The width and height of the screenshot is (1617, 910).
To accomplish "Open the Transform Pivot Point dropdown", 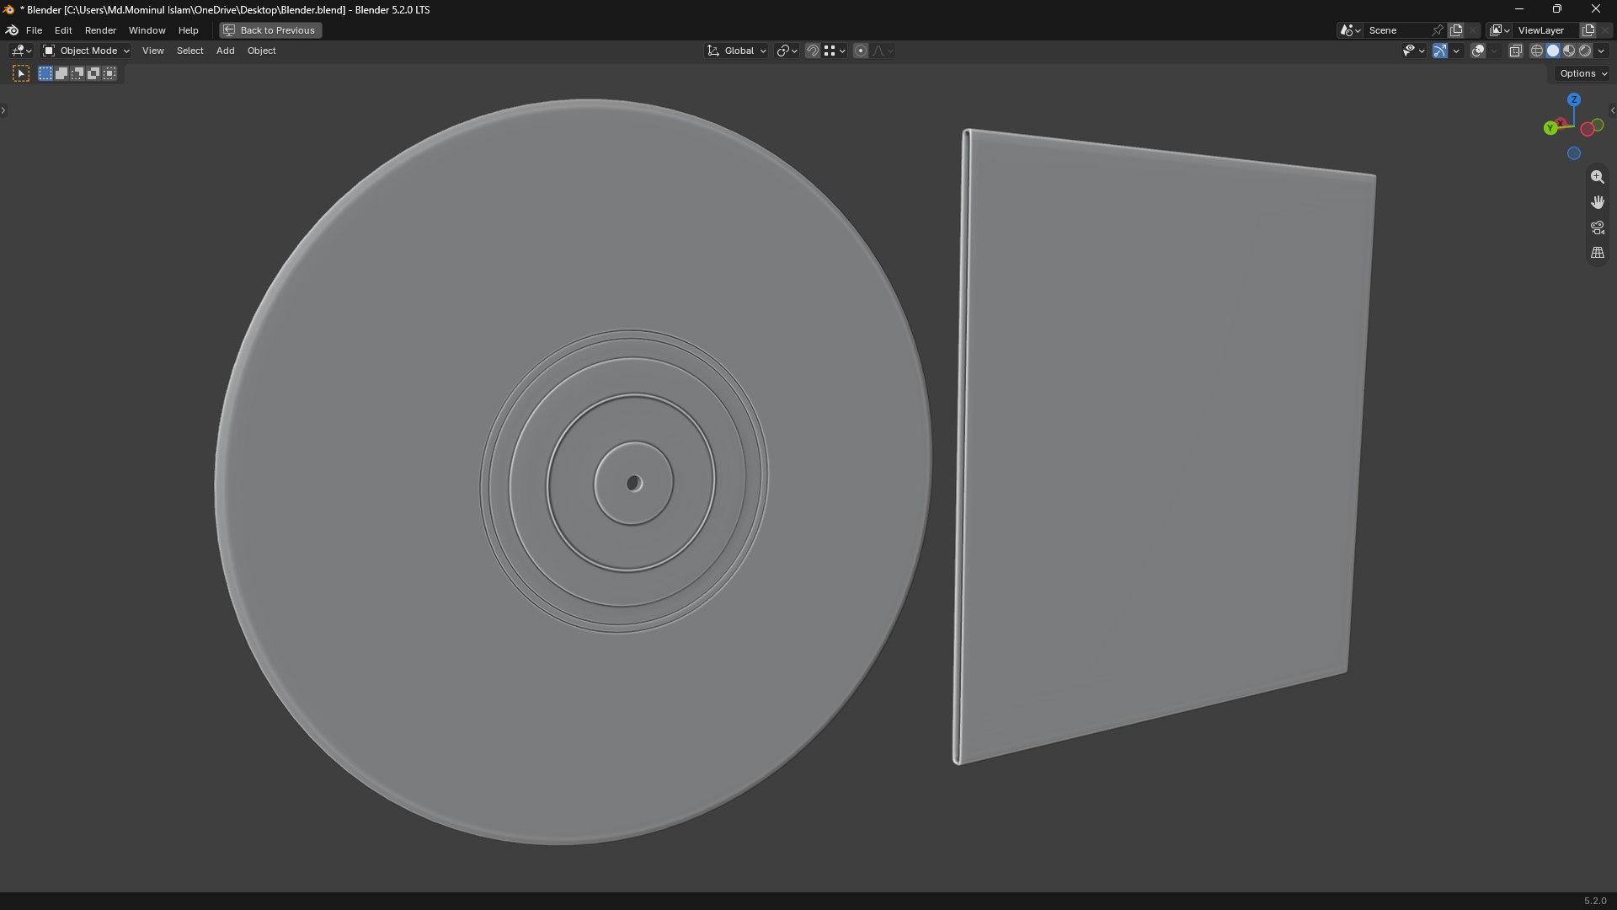I will pyautogui.click(x=787, y=51).
